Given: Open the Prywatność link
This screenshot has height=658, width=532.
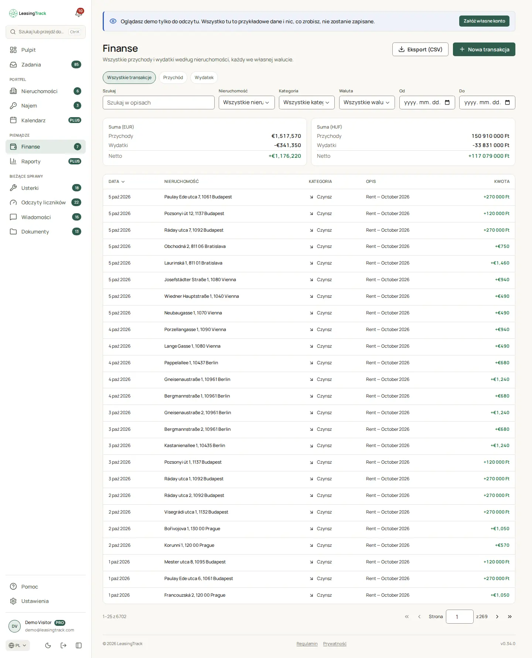Looking at the screenshot, I should click(335, 644).
